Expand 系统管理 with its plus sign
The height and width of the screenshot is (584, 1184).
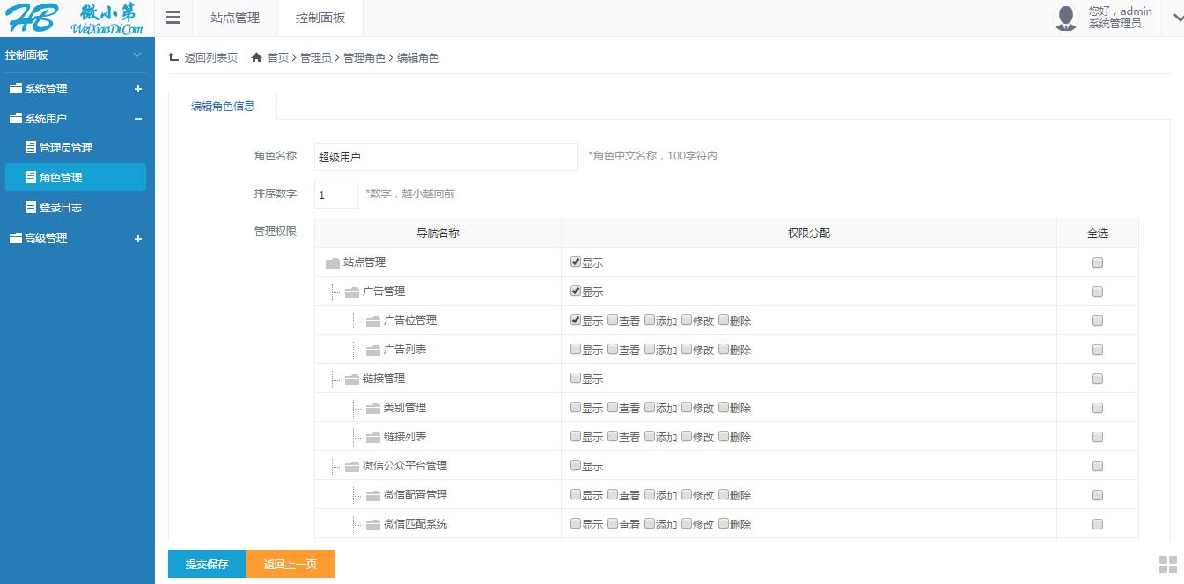[137, 89]
